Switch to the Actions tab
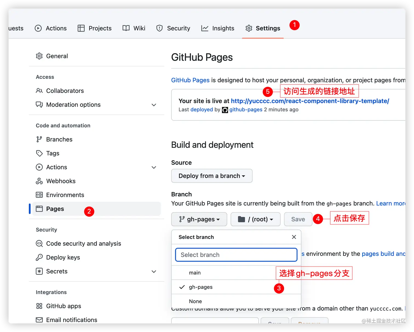Viewport: 414px width, 332px height. coord(51,28)
